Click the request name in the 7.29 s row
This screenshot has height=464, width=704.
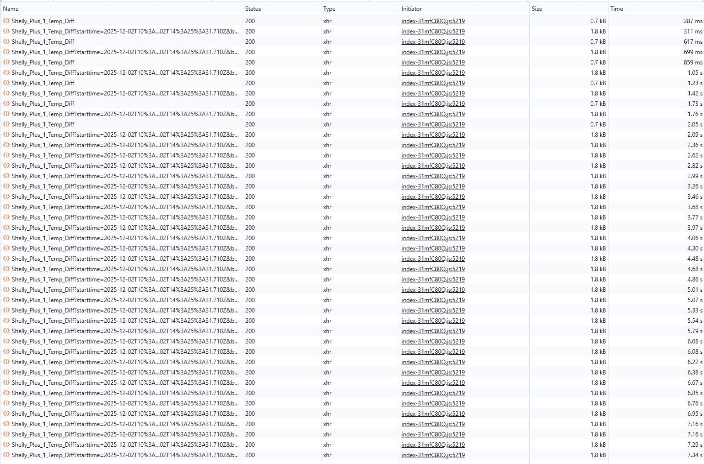125,445
